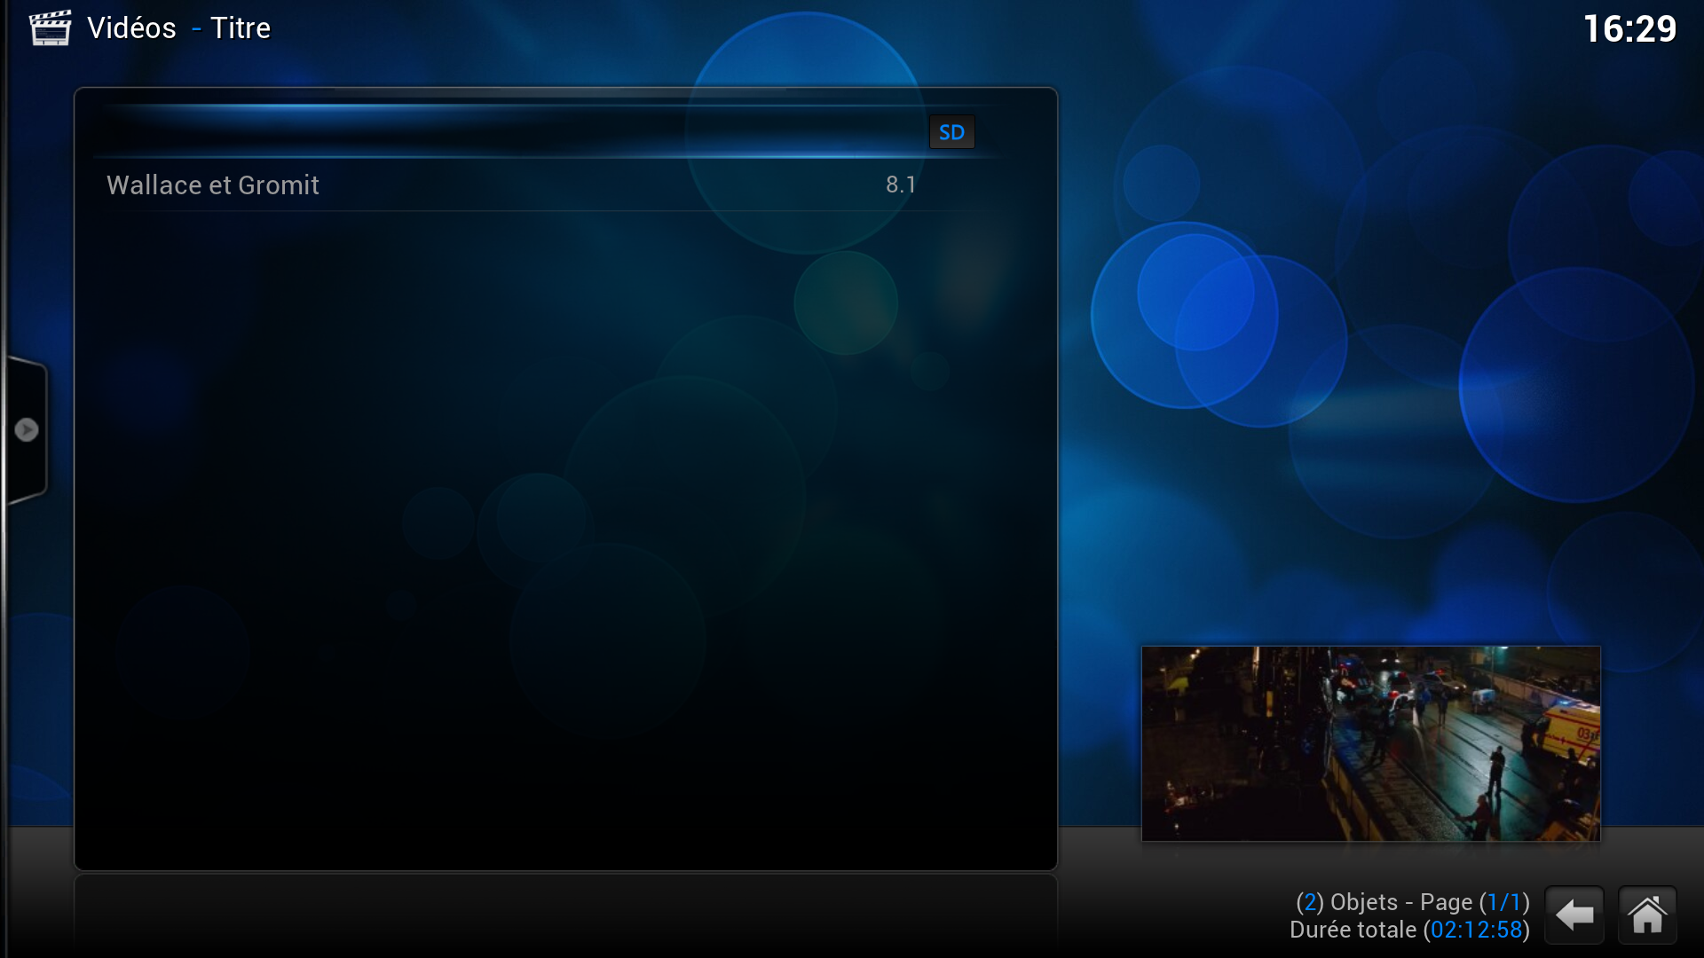The width and height of the screenshot is (1704, 958).
Task: Click the Vidéos clapperboard icon
Action: pyautogui.click(x=50, y=27)
